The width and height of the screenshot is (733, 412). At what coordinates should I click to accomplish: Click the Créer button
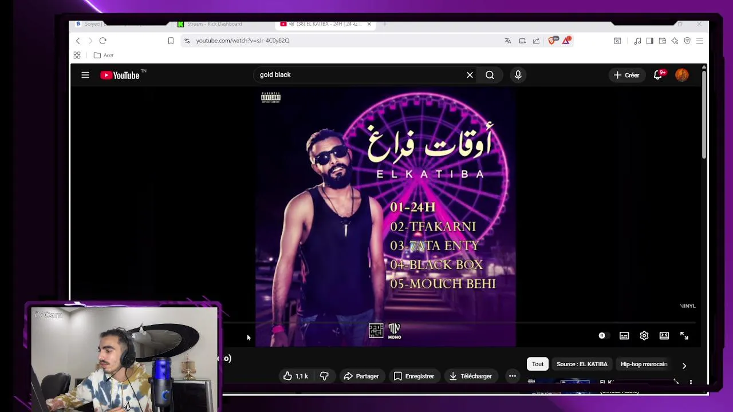[x=626, y=75]
